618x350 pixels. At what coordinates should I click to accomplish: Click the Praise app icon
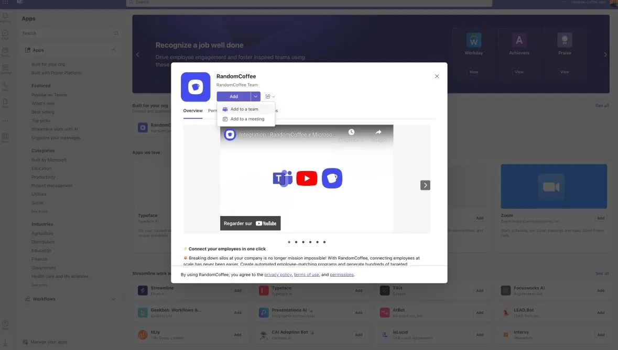click(565, 40)
